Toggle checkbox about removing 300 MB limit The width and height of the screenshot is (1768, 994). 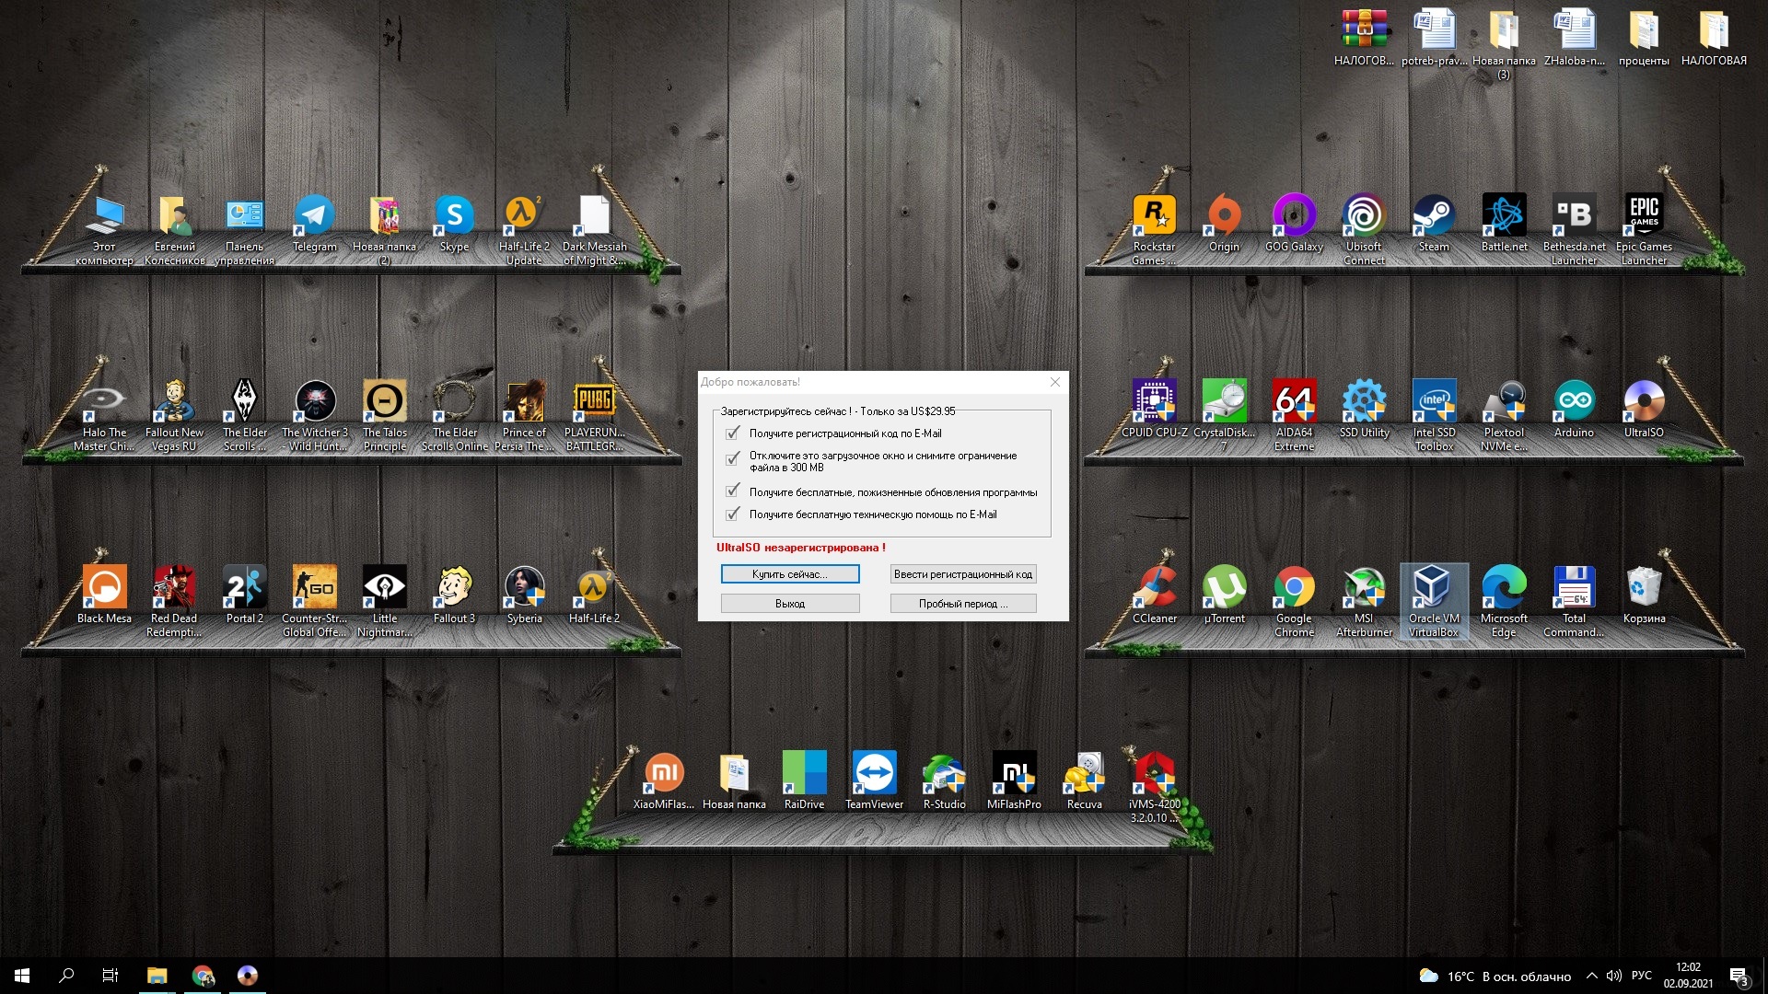(733, 458)
